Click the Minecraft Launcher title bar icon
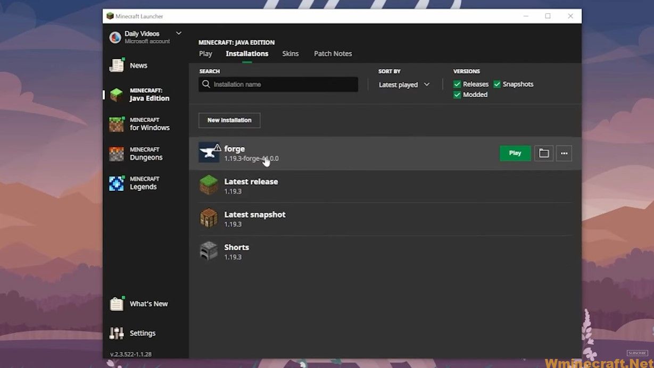Image resolution: width=654 pixels, height=368 pixels. pyautogui.click(x=110, y=16)
